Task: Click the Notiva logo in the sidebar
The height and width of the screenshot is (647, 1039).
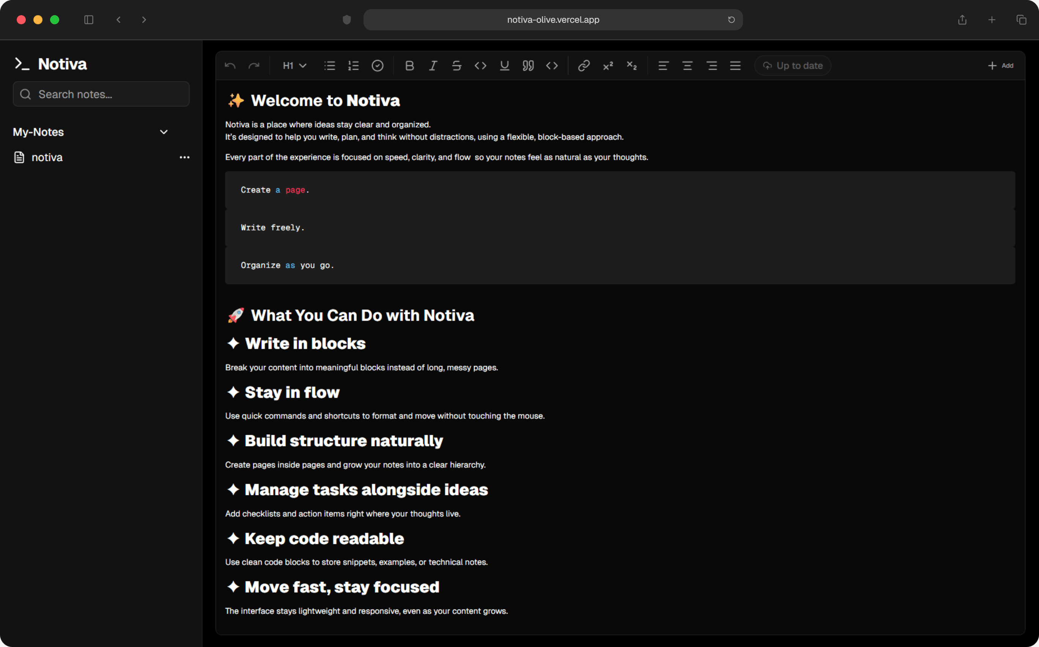Action: 50,64
